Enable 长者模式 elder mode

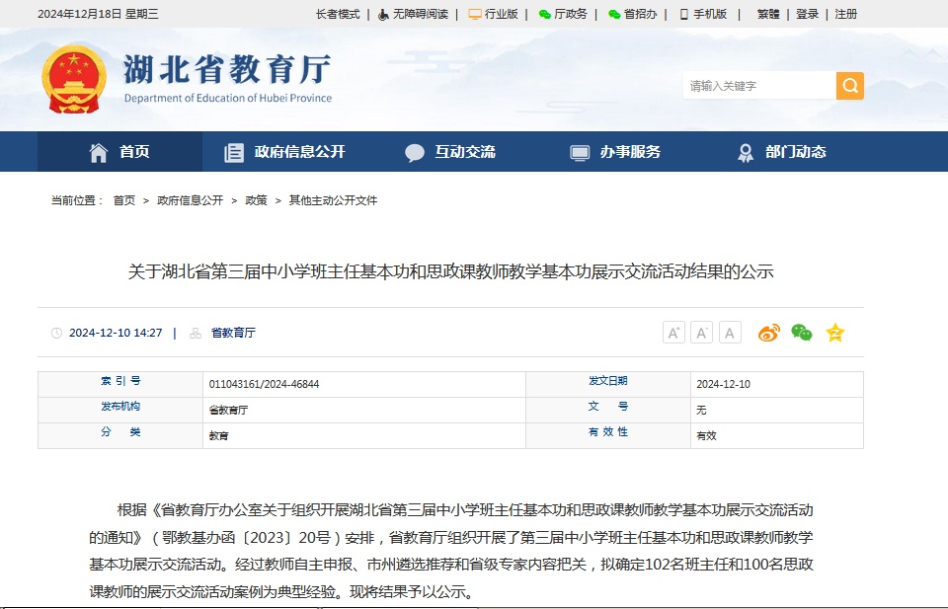click(338, 14)
